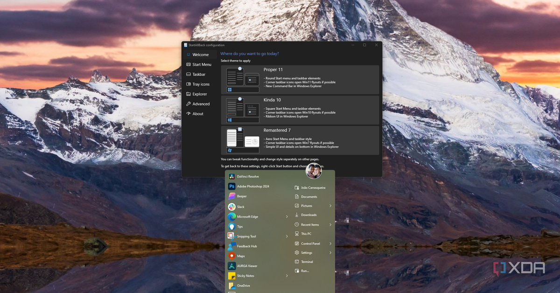Viewport: 560px width, 293px height.
Task: Launch Adobe Photoshop 2024
Action: [x=252, y=187]
